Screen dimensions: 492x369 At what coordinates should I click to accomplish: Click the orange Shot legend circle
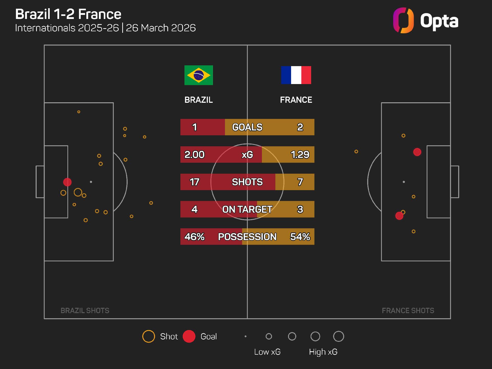[x=149, y=336]
